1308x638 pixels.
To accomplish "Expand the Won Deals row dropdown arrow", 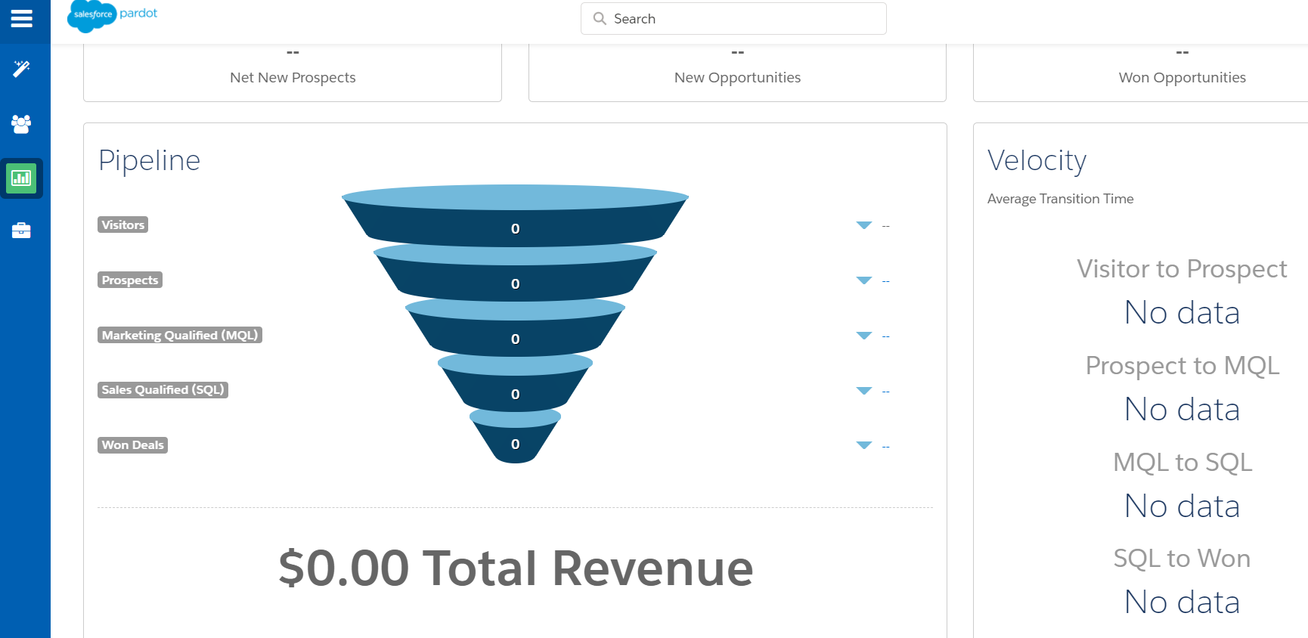I will coord(864,445).
